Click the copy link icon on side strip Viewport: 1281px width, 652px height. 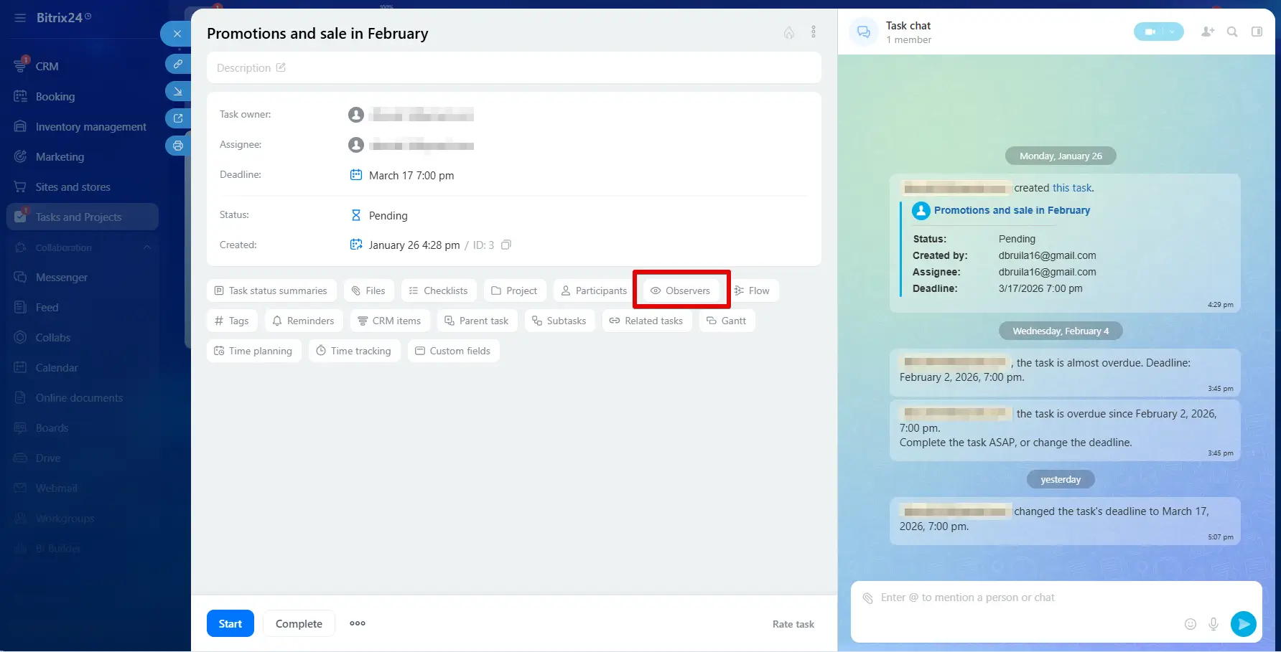pyautogui.click(x=177, y=64)
